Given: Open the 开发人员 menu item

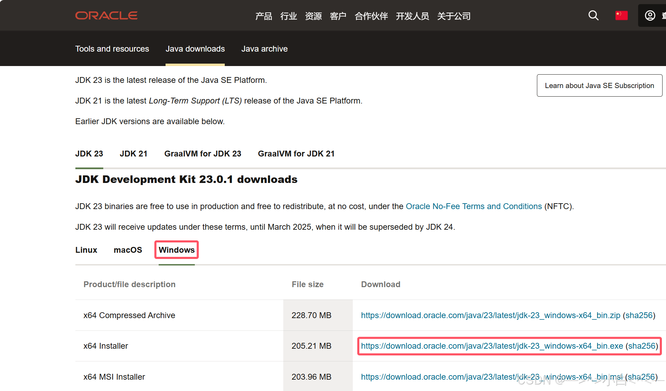Looking at the screenshot, I should click(412, 16).
